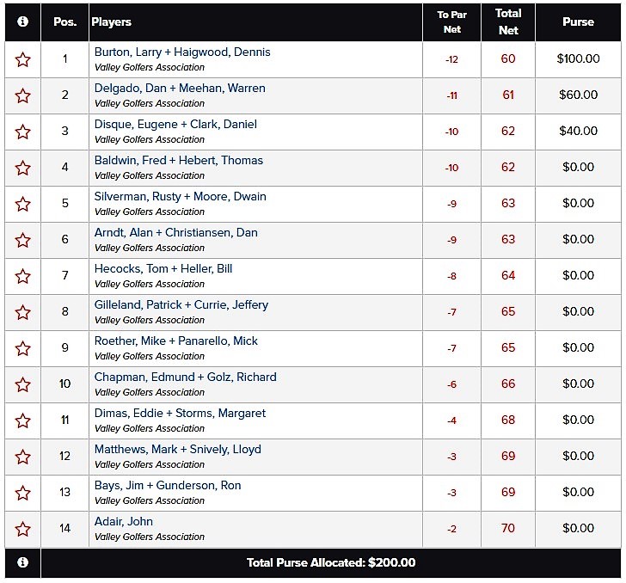This screenshot has height=583, width=626.
Task: Select Dimas, Eddie + Storms, Margaret link
Action: point(180,413)
